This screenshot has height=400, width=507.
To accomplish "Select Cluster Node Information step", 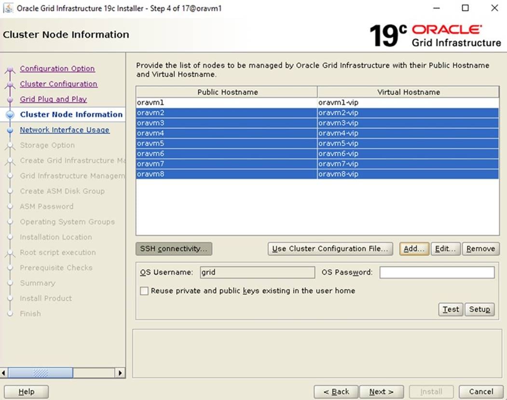I will click(x=71, y=114).
